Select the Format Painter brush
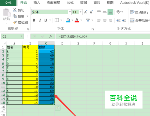This screenshot has width=150, height=116. [15, 22]
